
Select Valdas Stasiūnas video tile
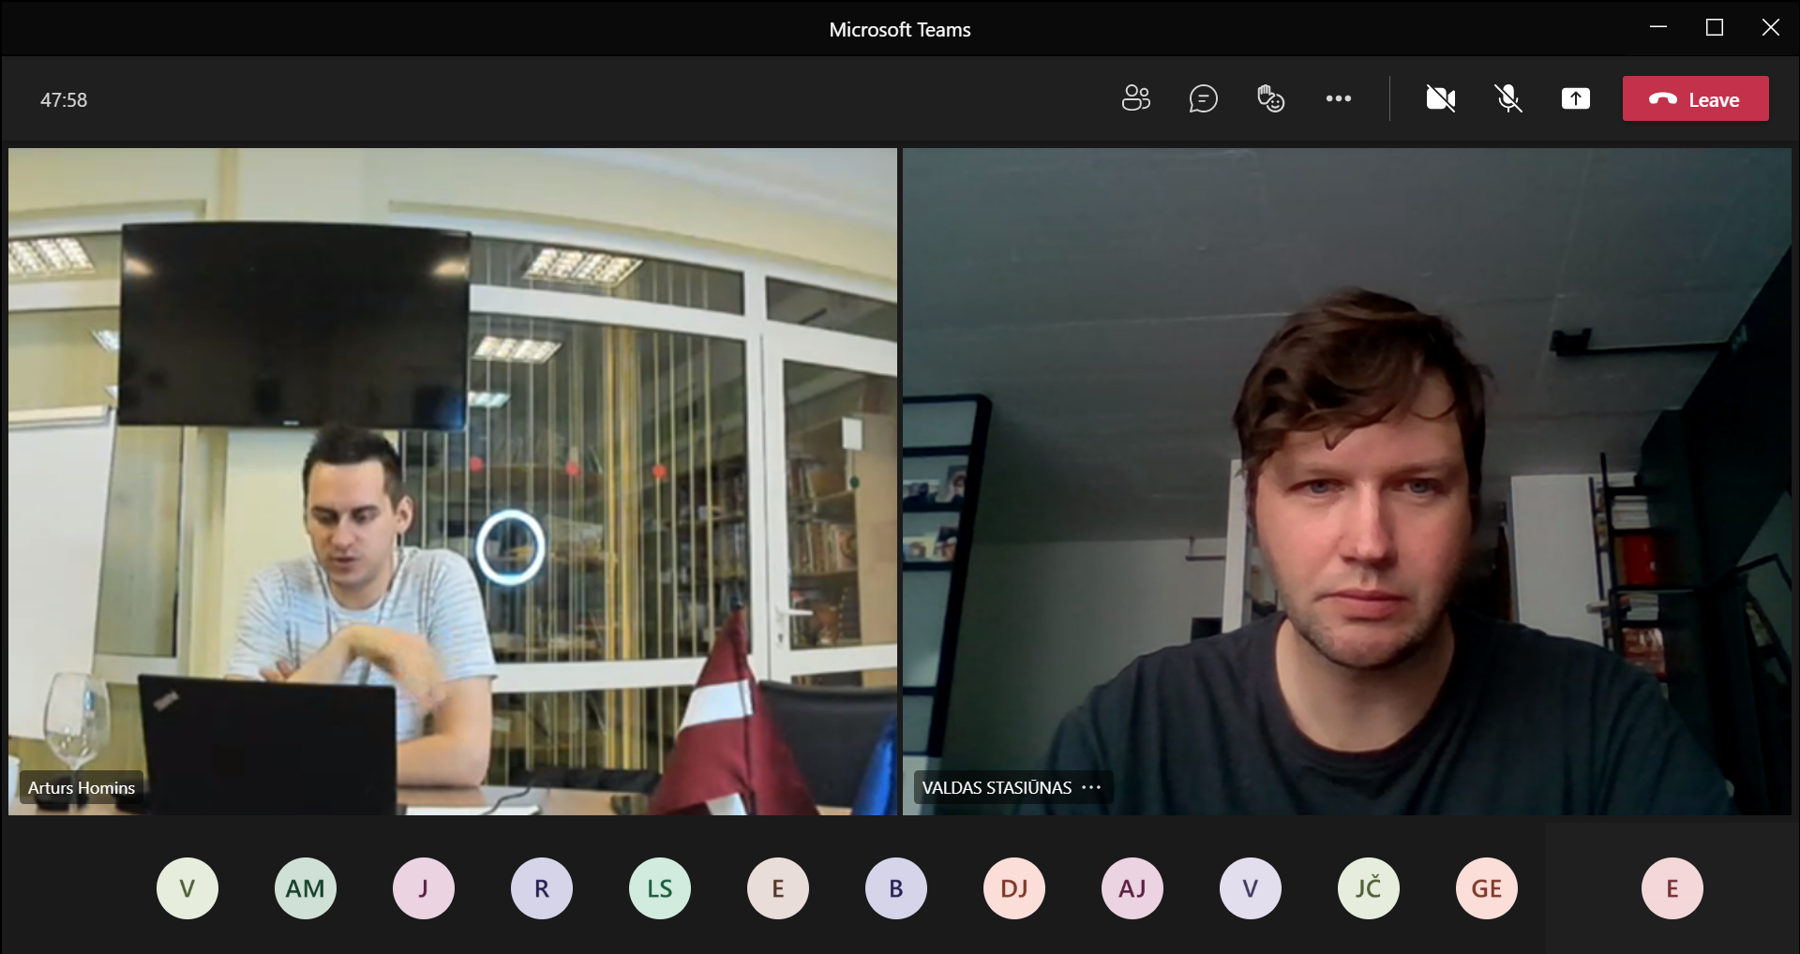pos(1346,481)
